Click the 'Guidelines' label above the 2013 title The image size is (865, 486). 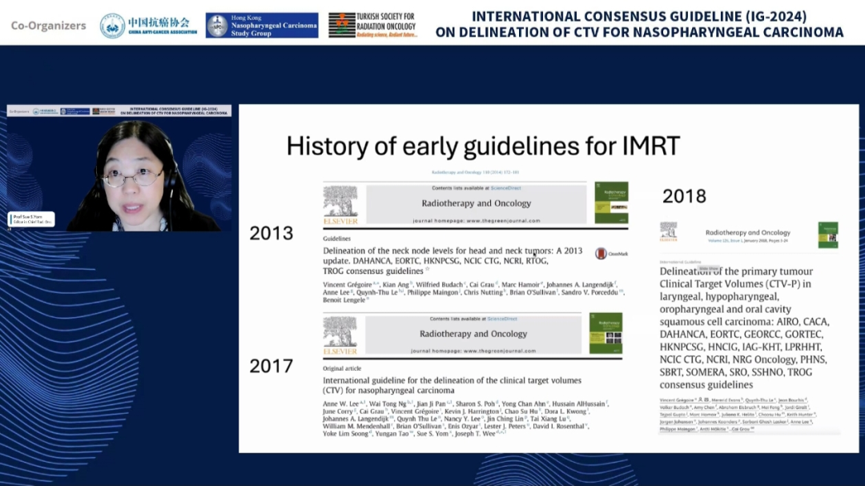click(x=336, y=239)
